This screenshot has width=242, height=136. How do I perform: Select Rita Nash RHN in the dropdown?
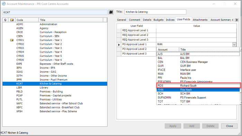(x=198, y=90)
